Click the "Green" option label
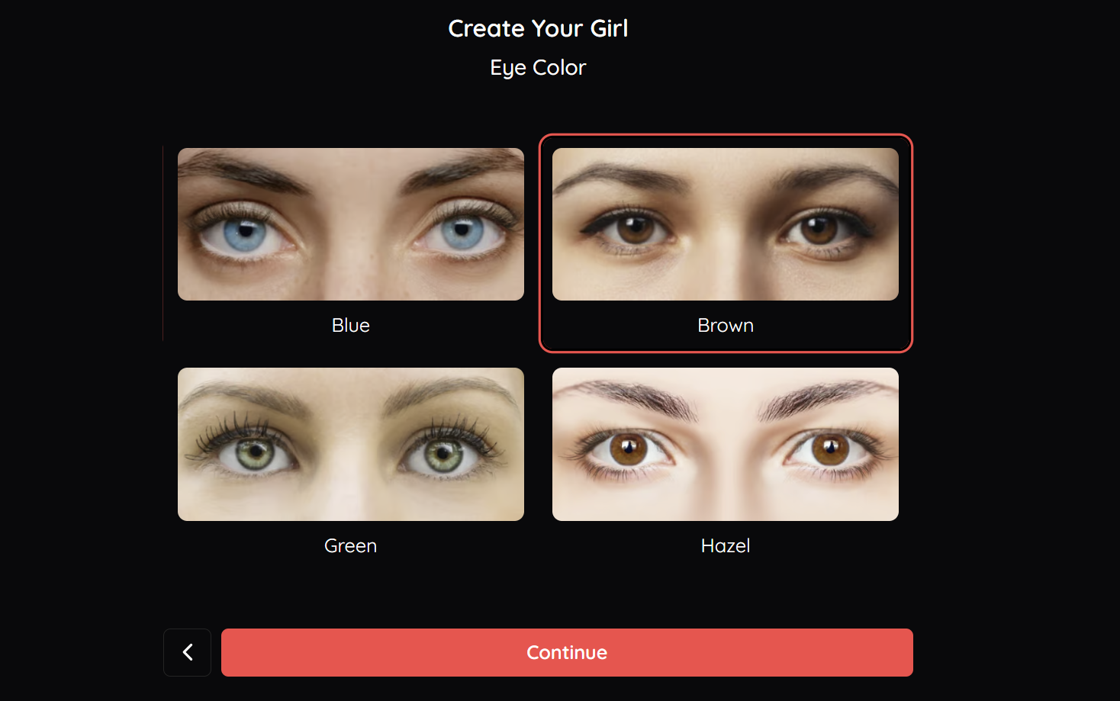This screenshot has width=1120, height=701. [x=351, y=546]
